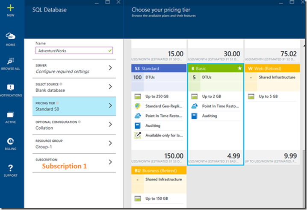Open BILLING in sidebar

[x=10, y=144]
